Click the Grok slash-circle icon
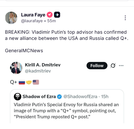Image resolution: width=134 pixels, height=129 pixels. pos(113,66)
